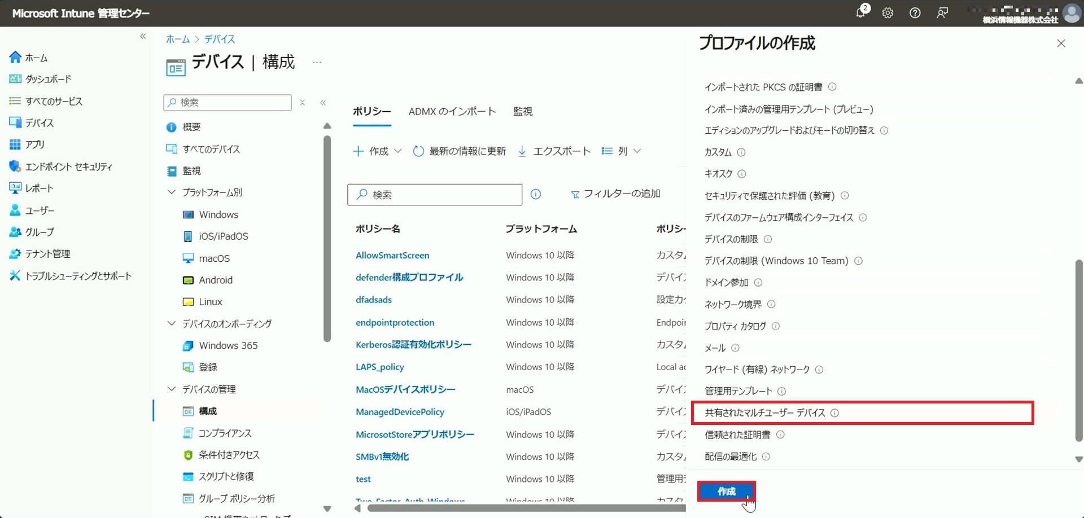Image resolution: width=1084 pixels, height=518 pixels.
Task: Switch to ADMX のインポート tab
Action: [x=452, y=112]
